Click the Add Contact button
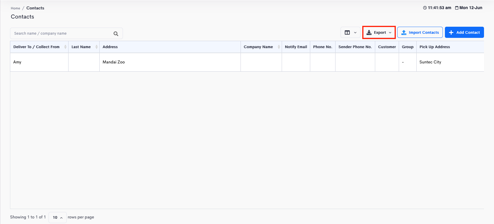Image resolution: width=494 pixels, height=224 pixels. click(x=464, y=33)
